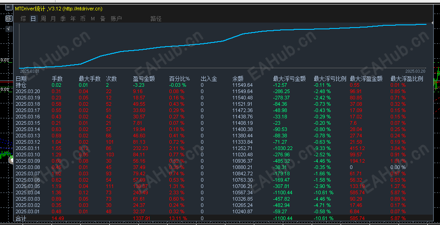Viewport: 440px width, 225px height.
Task: Click the 次数 column header
Action: tap(112, 79)
